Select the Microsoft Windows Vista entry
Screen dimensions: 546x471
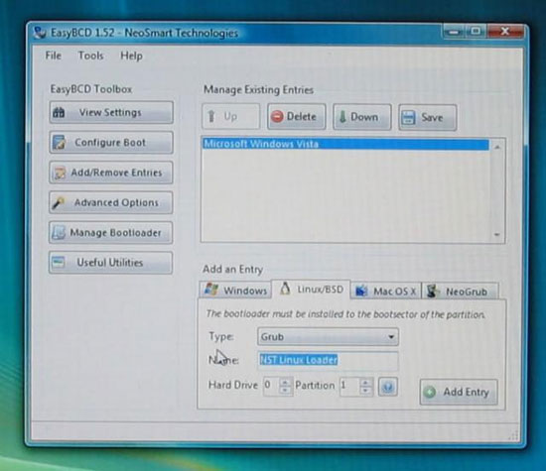tap(345, 144)
